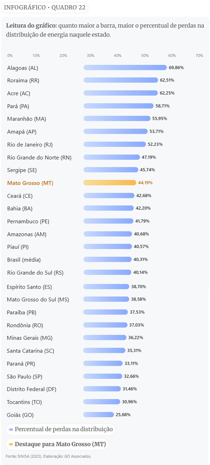The image size is (210, 465).
Task: Click the 69,86% value label
Action: pyautogui.click(x=176, y=67)
